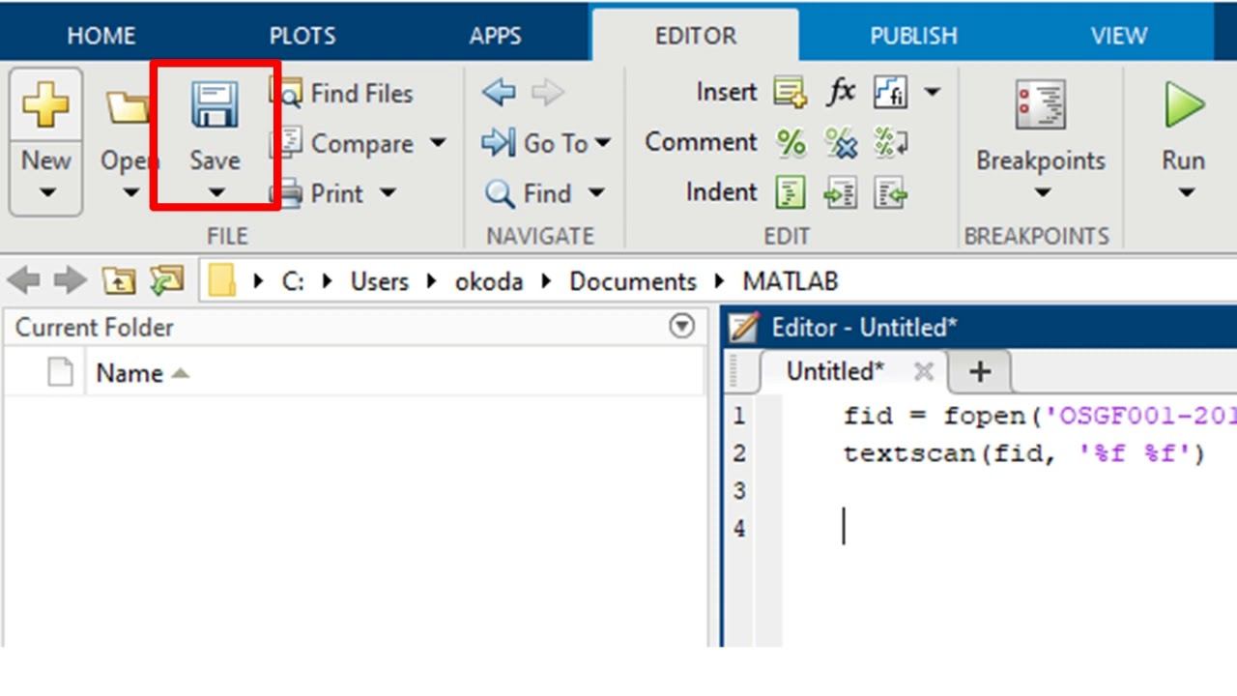Expand the dropdown arrow next to fixed-point icon
Image resolution: width=1237 pixels, height=696 pixels.
(x=932, y=93)
